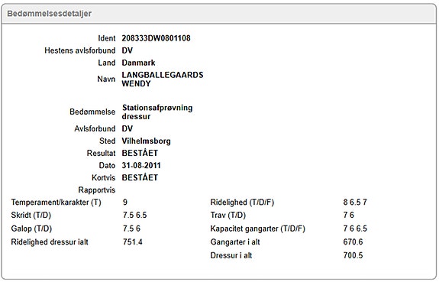Select the Kapacitet scores 7 6 6.5
The height and width of the screenshot is (282, 439).
[x=355, y=229]
